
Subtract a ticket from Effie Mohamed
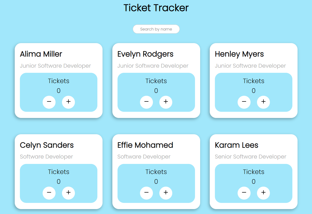[146, 193]
